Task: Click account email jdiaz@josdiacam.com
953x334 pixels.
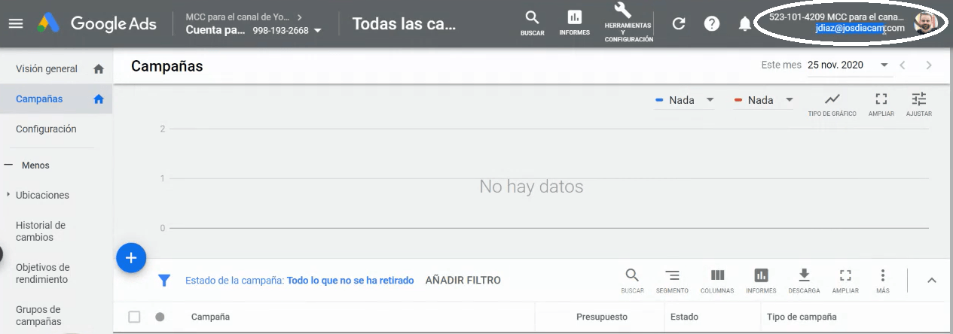Action: click(860, 28)
